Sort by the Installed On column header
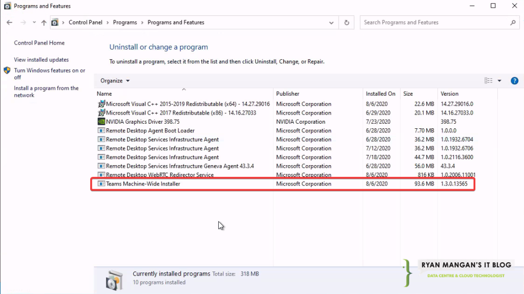 point(380,94)
